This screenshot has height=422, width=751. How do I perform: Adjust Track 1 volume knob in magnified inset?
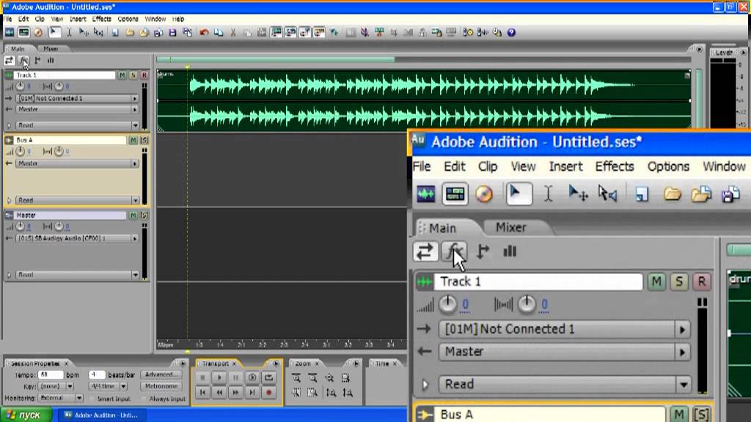pos(448,304)
